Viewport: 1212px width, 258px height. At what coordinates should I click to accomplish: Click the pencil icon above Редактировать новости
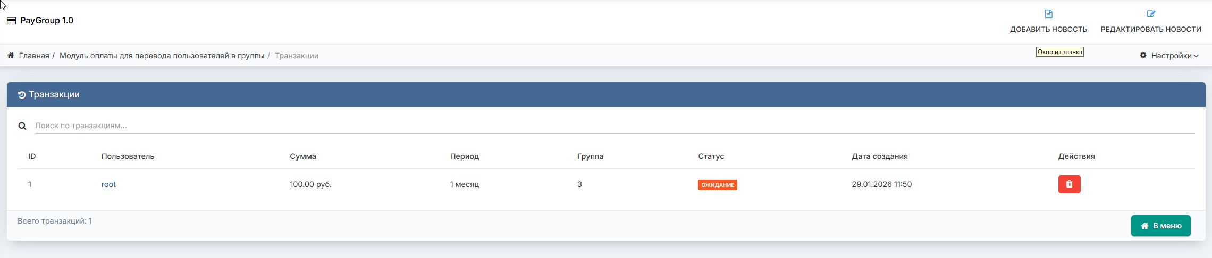point(1150,14)
